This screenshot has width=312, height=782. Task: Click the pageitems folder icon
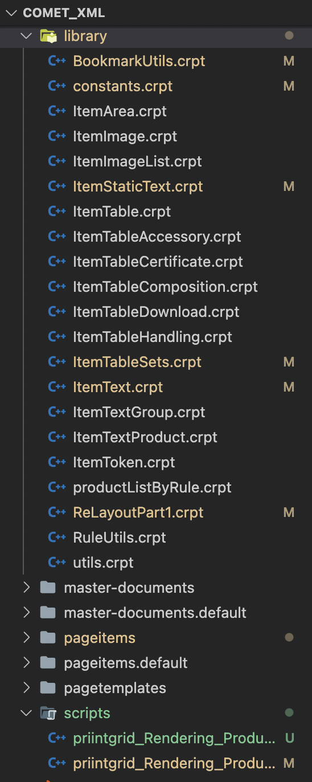click(x=48, y=638)
